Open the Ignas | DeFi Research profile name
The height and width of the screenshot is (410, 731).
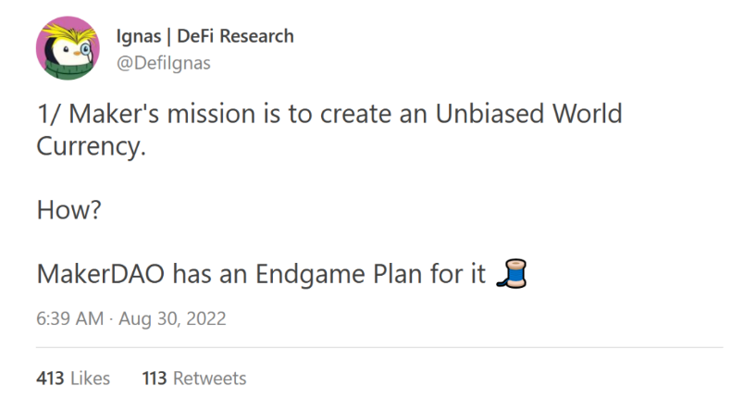coord(205,36)
